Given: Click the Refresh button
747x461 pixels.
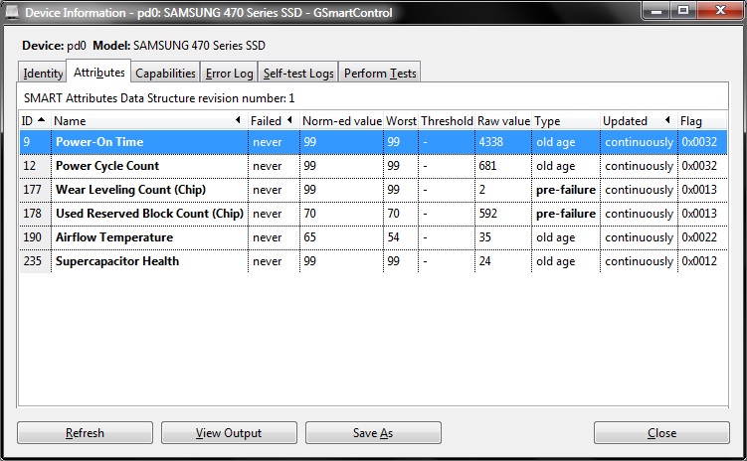Looking at the screenshot, I should tap(85, 432).
